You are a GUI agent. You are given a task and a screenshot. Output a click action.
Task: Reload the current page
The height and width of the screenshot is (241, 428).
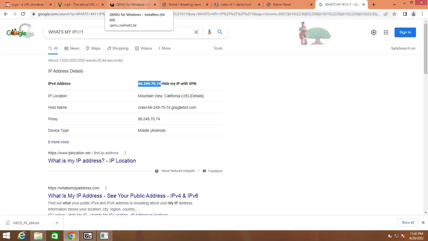(23, 14)
